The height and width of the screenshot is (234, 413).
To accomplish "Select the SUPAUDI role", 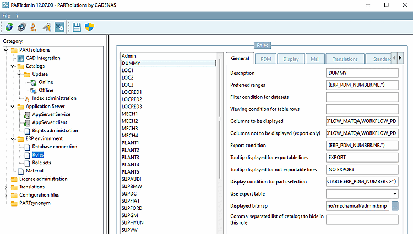I will point(169,179).
